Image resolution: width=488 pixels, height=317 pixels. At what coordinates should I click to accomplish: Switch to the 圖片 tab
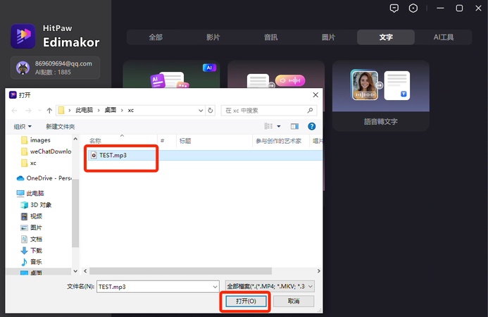tap(328, 37)
